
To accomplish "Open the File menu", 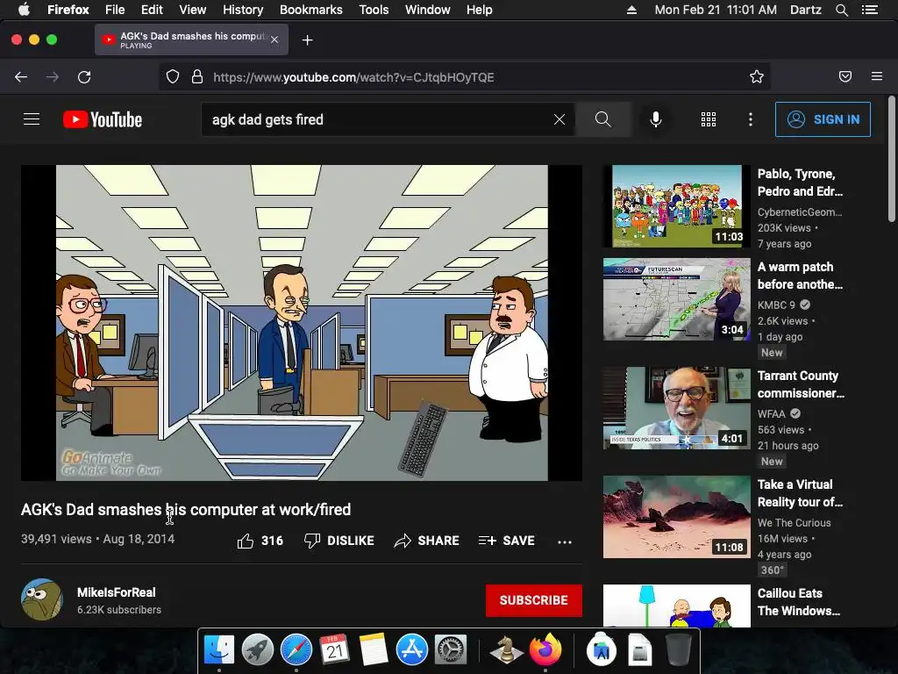I will [x=115, y=10].
